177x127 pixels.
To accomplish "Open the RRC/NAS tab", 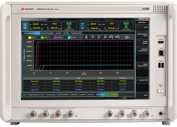I will [74, 95].
